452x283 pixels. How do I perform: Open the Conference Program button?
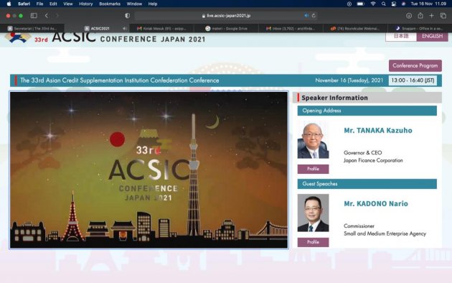click(x=415, y=65)
